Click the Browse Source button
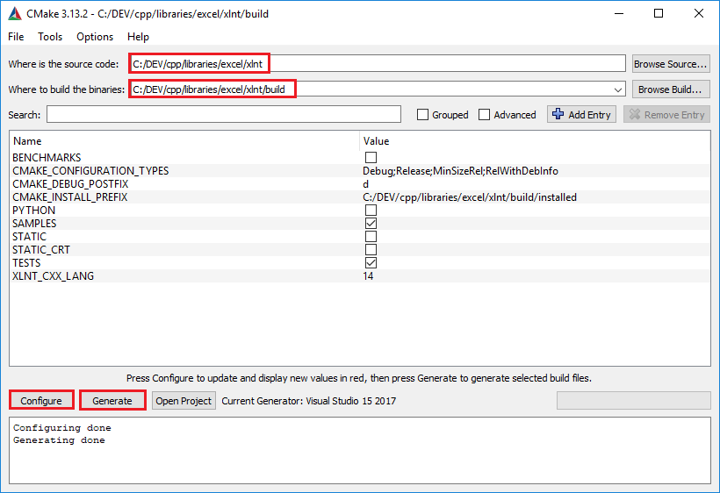720x493 pixels. pyautogui.click(x=670, y=64)
